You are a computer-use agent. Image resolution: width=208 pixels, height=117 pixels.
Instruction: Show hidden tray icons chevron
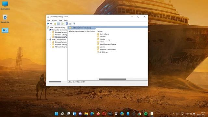pyautogui.click(x=174, y=114)
